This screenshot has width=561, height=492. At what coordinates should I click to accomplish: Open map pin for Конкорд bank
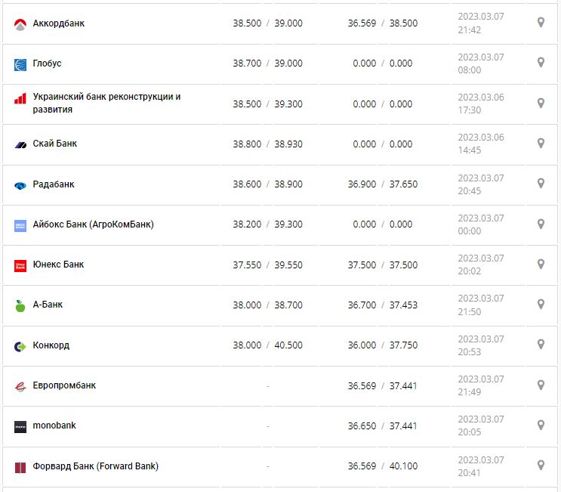pos(541,345)
